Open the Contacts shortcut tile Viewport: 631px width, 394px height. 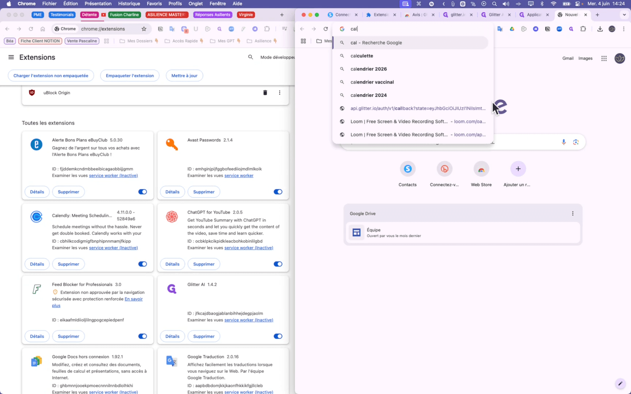point(408,174)
